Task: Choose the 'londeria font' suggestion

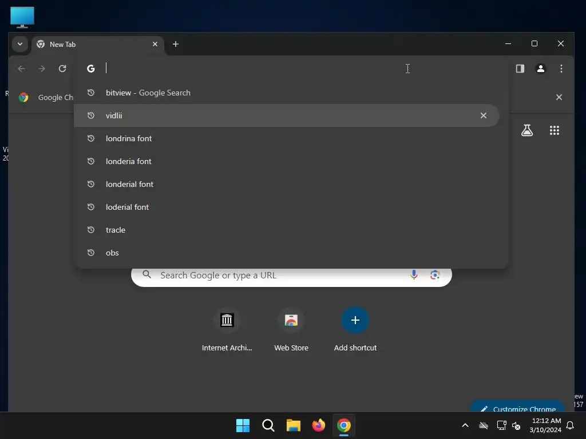Action: [287, 161]
